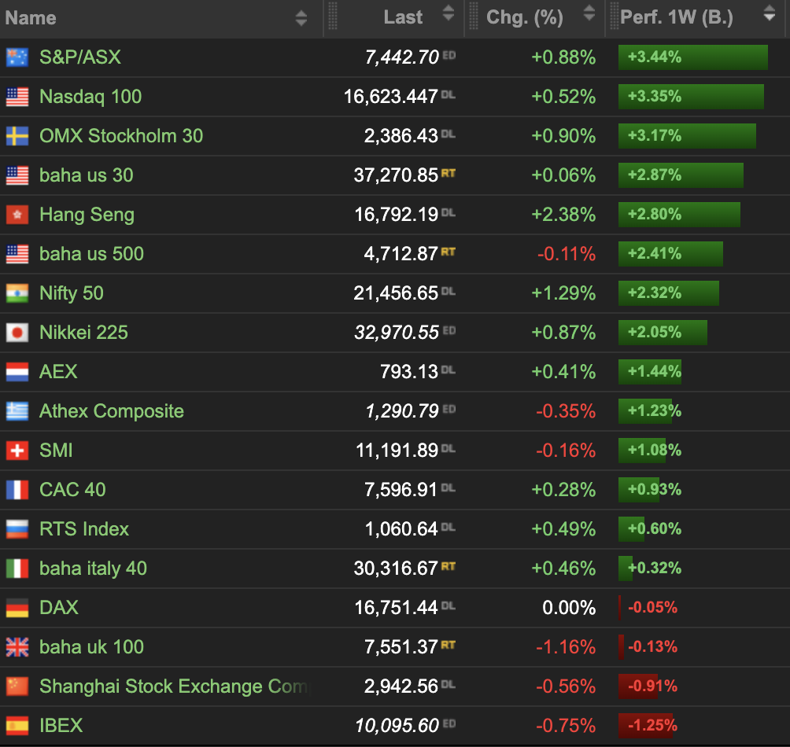Click the DAX change value 0.00%
The height and width of the screenshot is (747, 790).
[570, 608]
